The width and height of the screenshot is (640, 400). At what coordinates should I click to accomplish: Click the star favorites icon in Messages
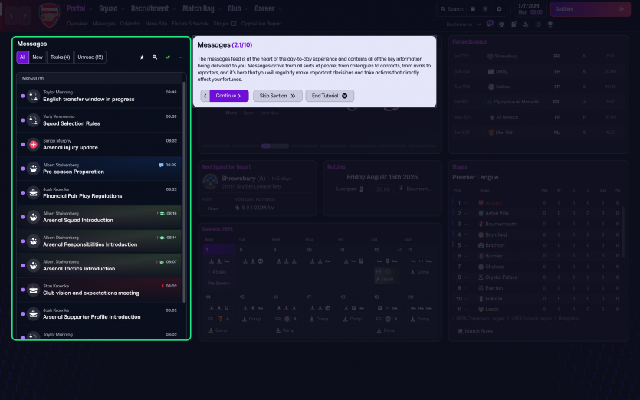click(x=142, y=57)
